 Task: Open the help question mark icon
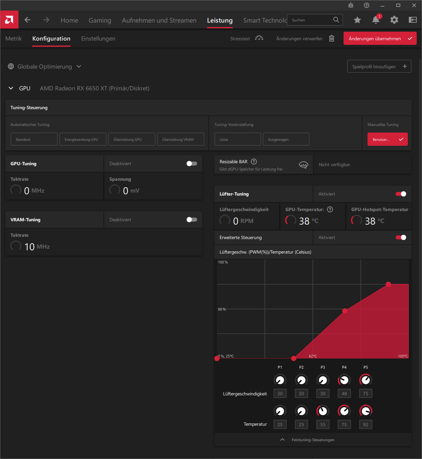pyautogui.click(x=367, y=5)
